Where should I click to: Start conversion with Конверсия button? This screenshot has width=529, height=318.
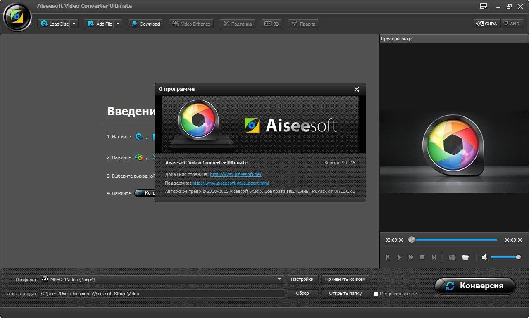click(475, 286)
